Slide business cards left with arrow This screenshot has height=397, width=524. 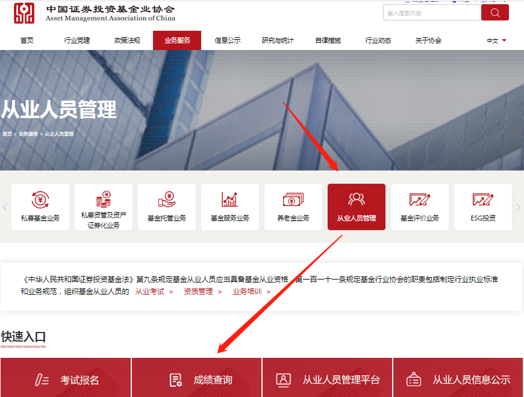click(5, 207)
